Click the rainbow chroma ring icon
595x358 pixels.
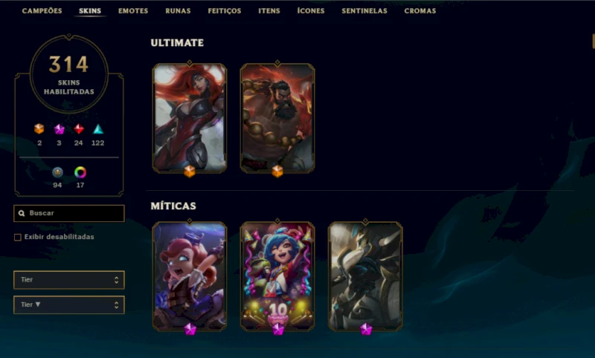(80, 172)
